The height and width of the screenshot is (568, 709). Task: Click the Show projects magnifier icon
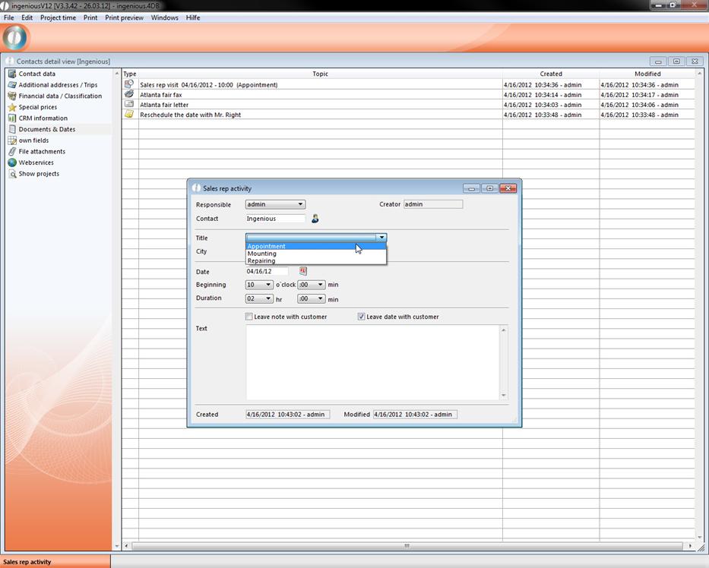[x=12, y=174]
